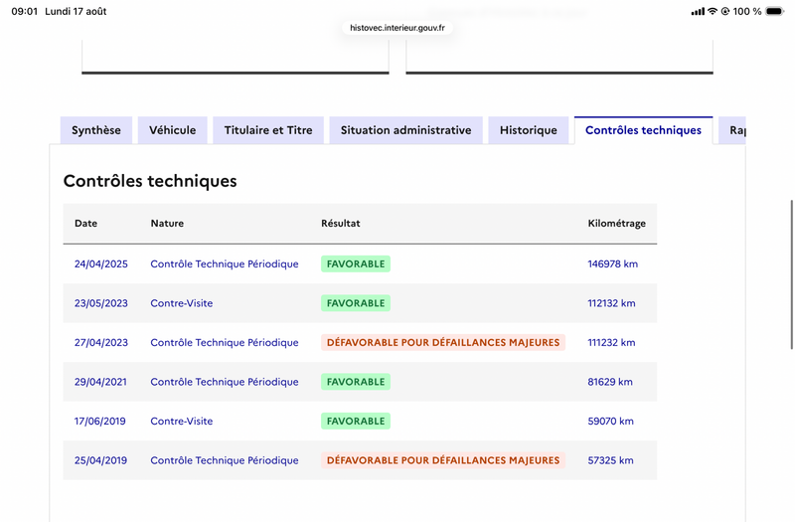This screenshot has height=522, width=795.
Task: Click the 59070 km mileage value
Action: (610, 421)
